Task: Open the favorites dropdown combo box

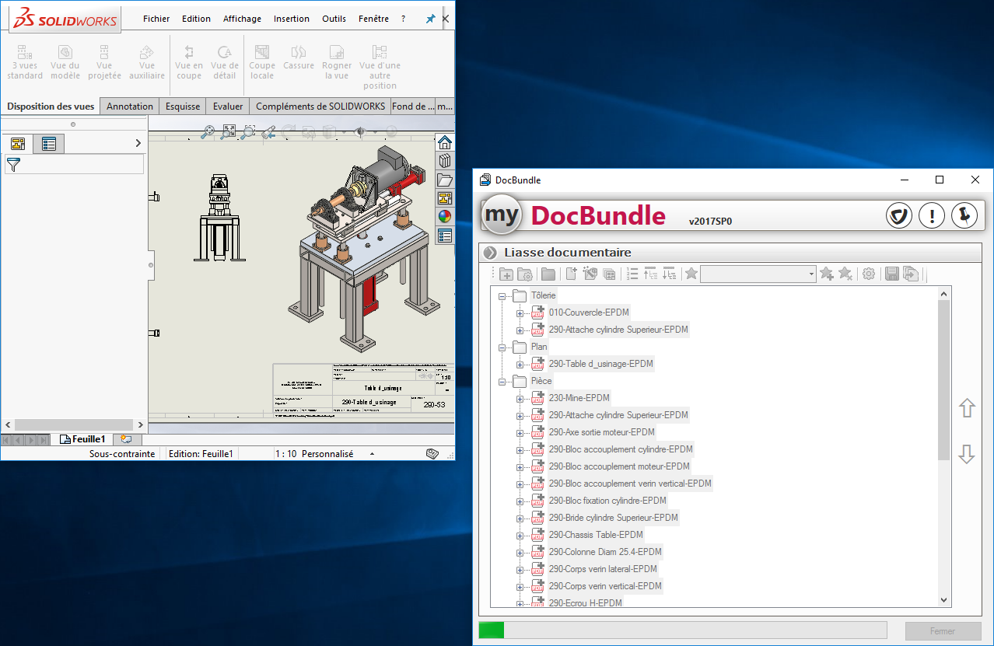Action: coord(811,274)
